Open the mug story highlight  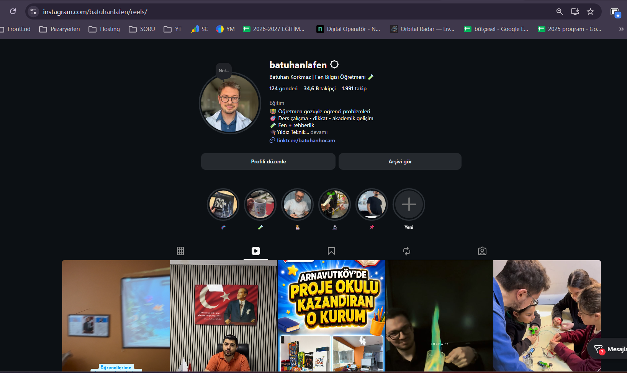click(x=260, y=204)
